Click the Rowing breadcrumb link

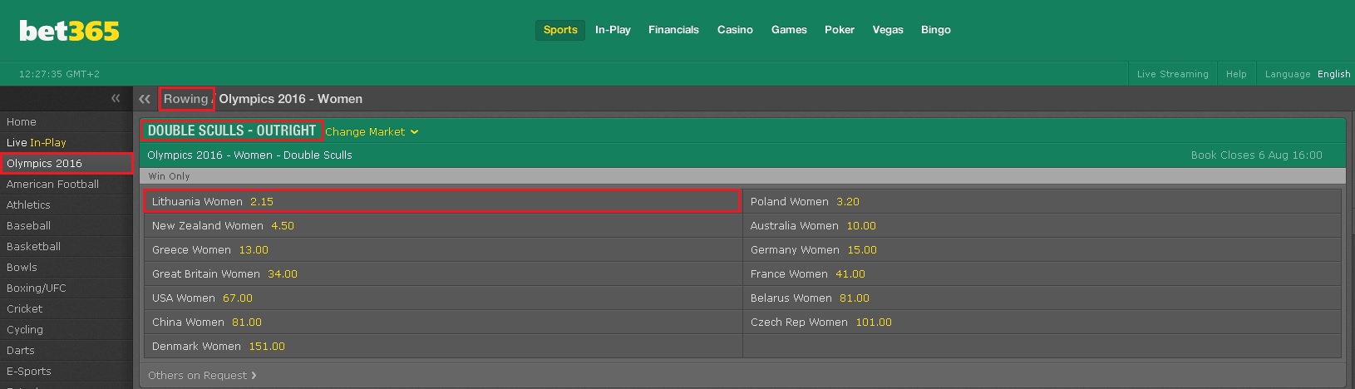[x=186, y=99]
